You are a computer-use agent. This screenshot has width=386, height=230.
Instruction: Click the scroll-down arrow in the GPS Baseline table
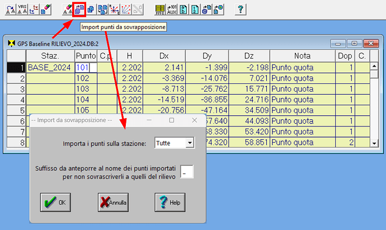374,143
